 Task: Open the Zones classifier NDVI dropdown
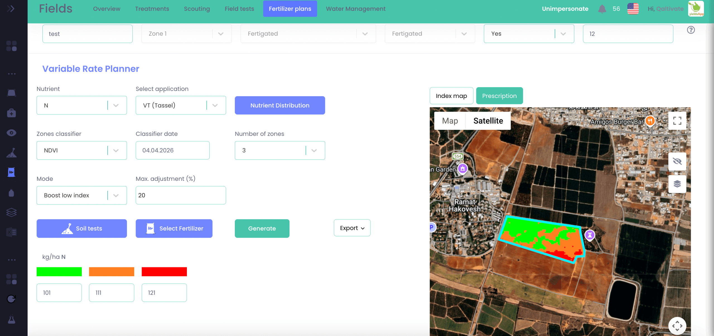click(x=82, y=150)
